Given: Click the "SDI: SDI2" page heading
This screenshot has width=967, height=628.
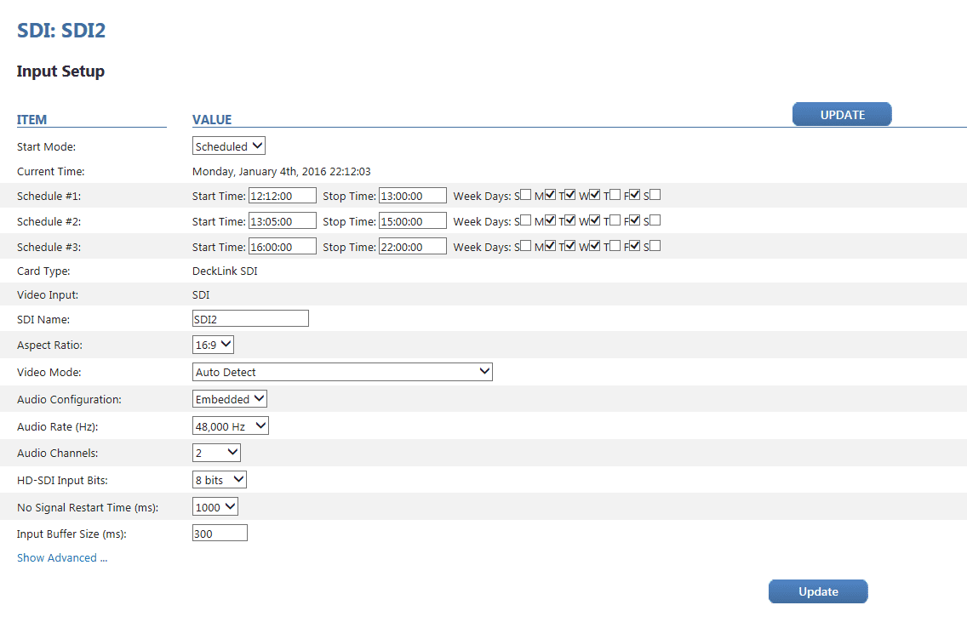Looking at the screenshot, I should pos(61,30).
